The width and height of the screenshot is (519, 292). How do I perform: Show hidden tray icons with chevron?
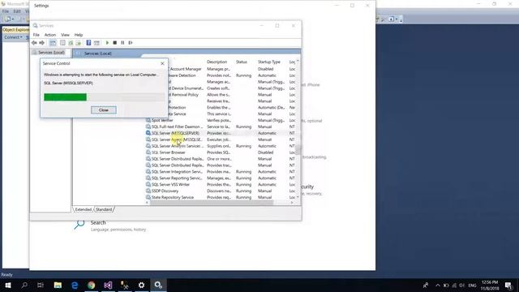coord(438,286)
